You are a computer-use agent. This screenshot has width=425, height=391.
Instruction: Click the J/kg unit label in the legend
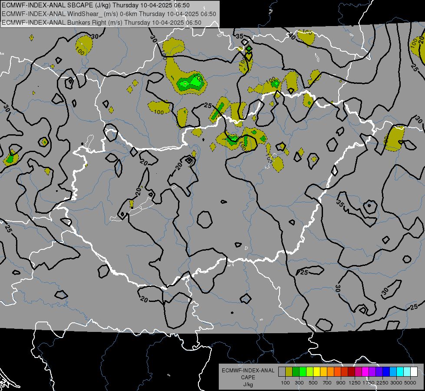(248, 384)
